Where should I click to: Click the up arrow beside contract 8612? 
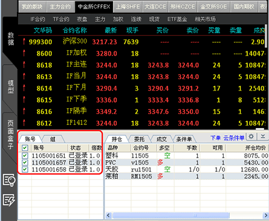pos(24,123)
